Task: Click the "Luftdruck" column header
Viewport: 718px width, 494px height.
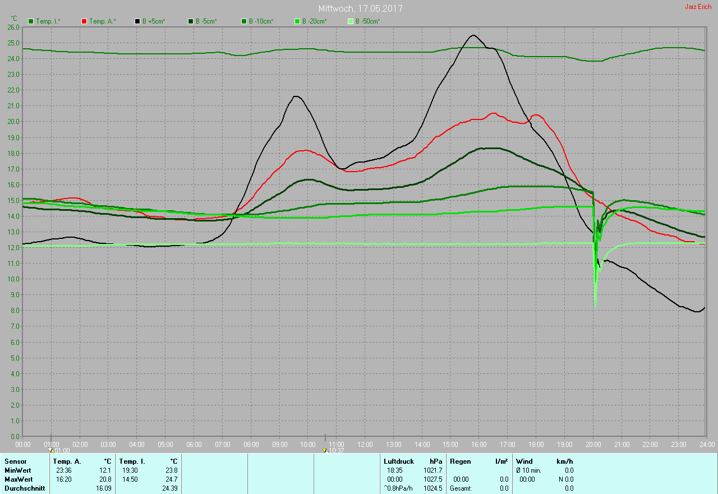Action: click(399, 461)
